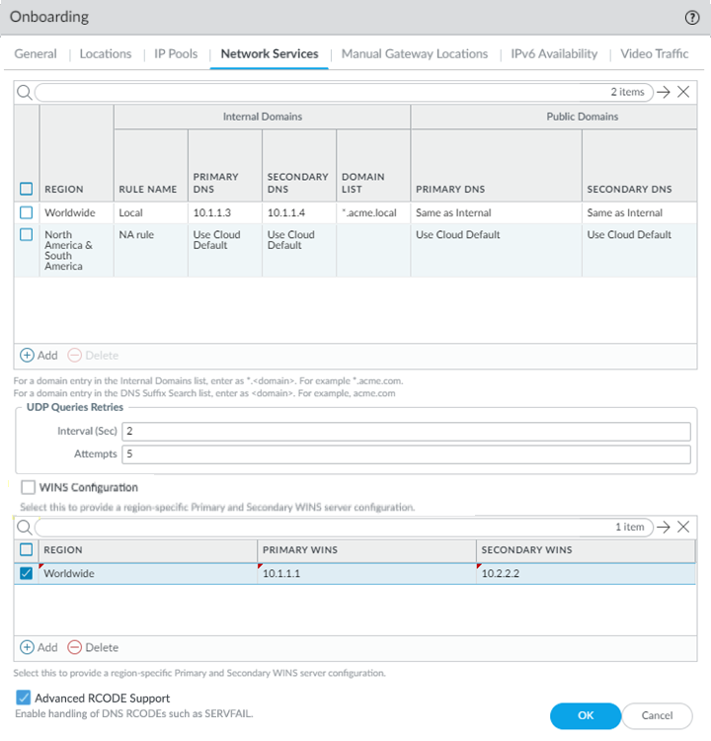Click the WINS table search magnifier icon
The width and height of the screenshot is (711, 741).
click(25, 528)
